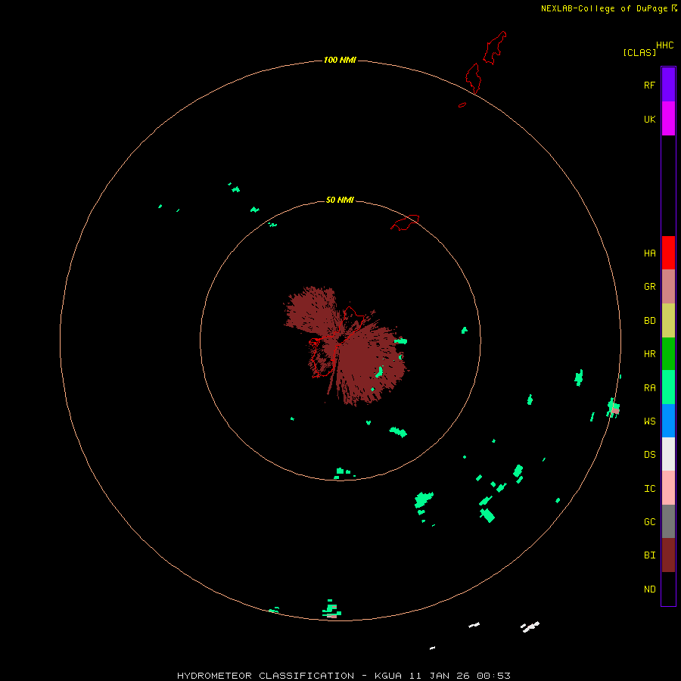Click the ND legend label text
Viewport: 681px width, 681px height.
pos(649,589)
